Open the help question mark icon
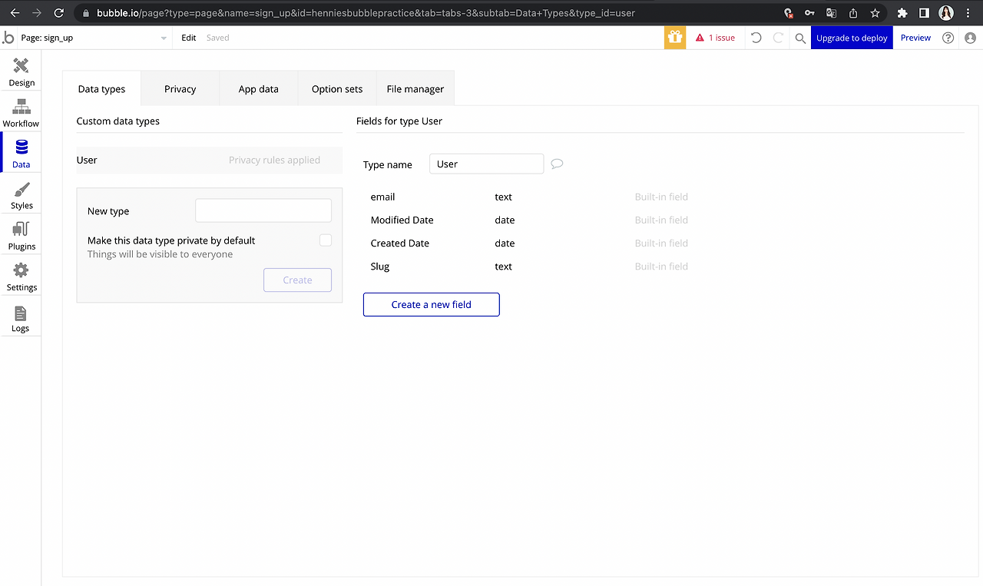983x586 pixels. [x=948, y=38]
